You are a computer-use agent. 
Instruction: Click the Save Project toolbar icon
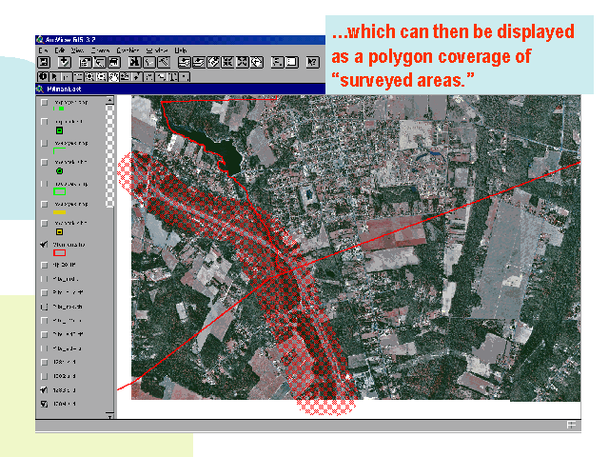coord(43,62)
